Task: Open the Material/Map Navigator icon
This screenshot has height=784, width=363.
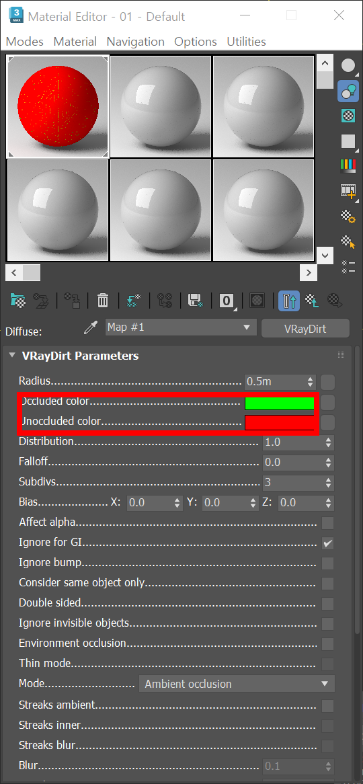Action: coord(348,266)
